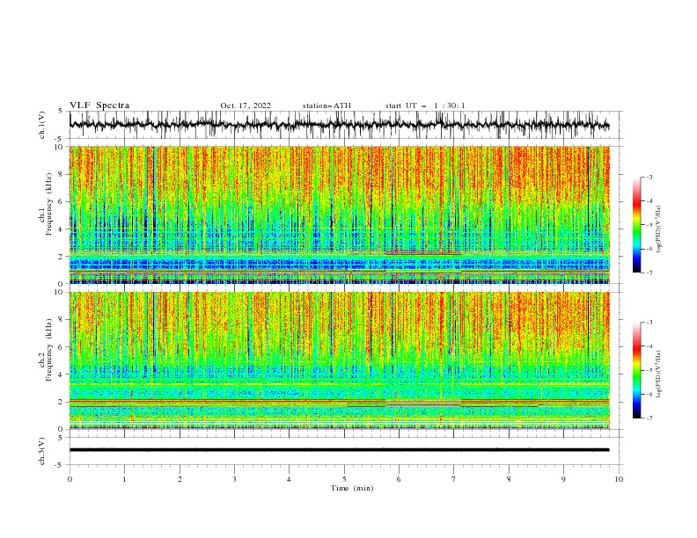Click the "4" kHz tick on ch.2 axis
The width and height of the screenshot is (697, 538).
(x=62, y=374)
